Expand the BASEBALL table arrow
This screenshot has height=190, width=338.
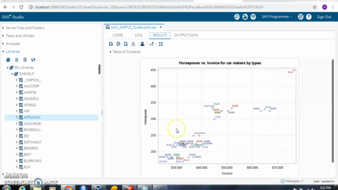pos(16,130)
